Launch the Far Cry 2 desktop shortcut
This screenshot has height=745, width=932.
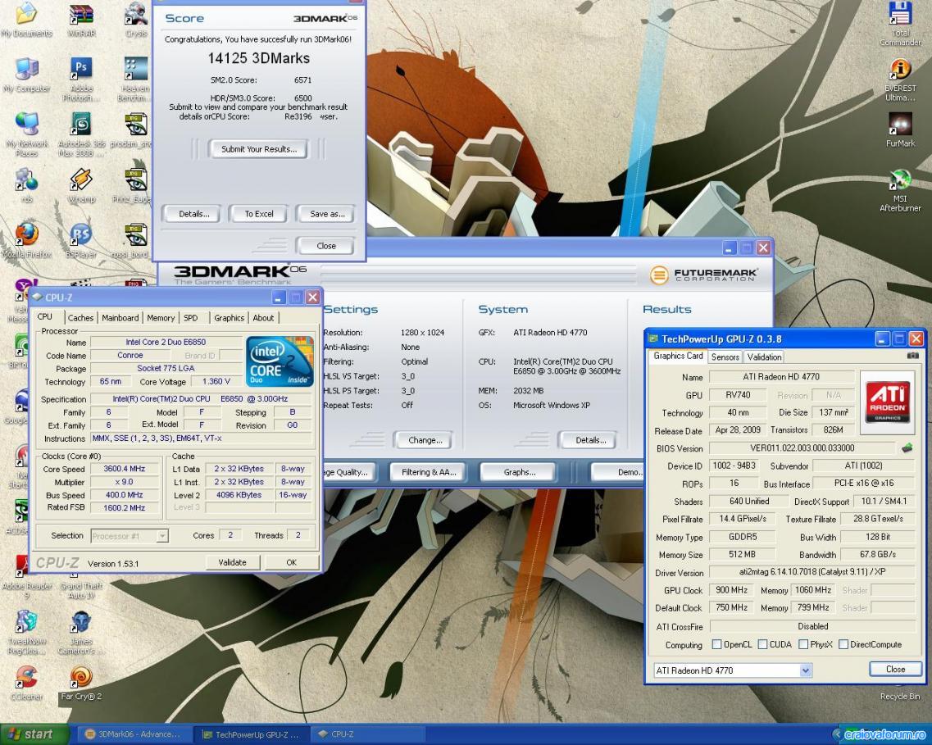point(81,684)
